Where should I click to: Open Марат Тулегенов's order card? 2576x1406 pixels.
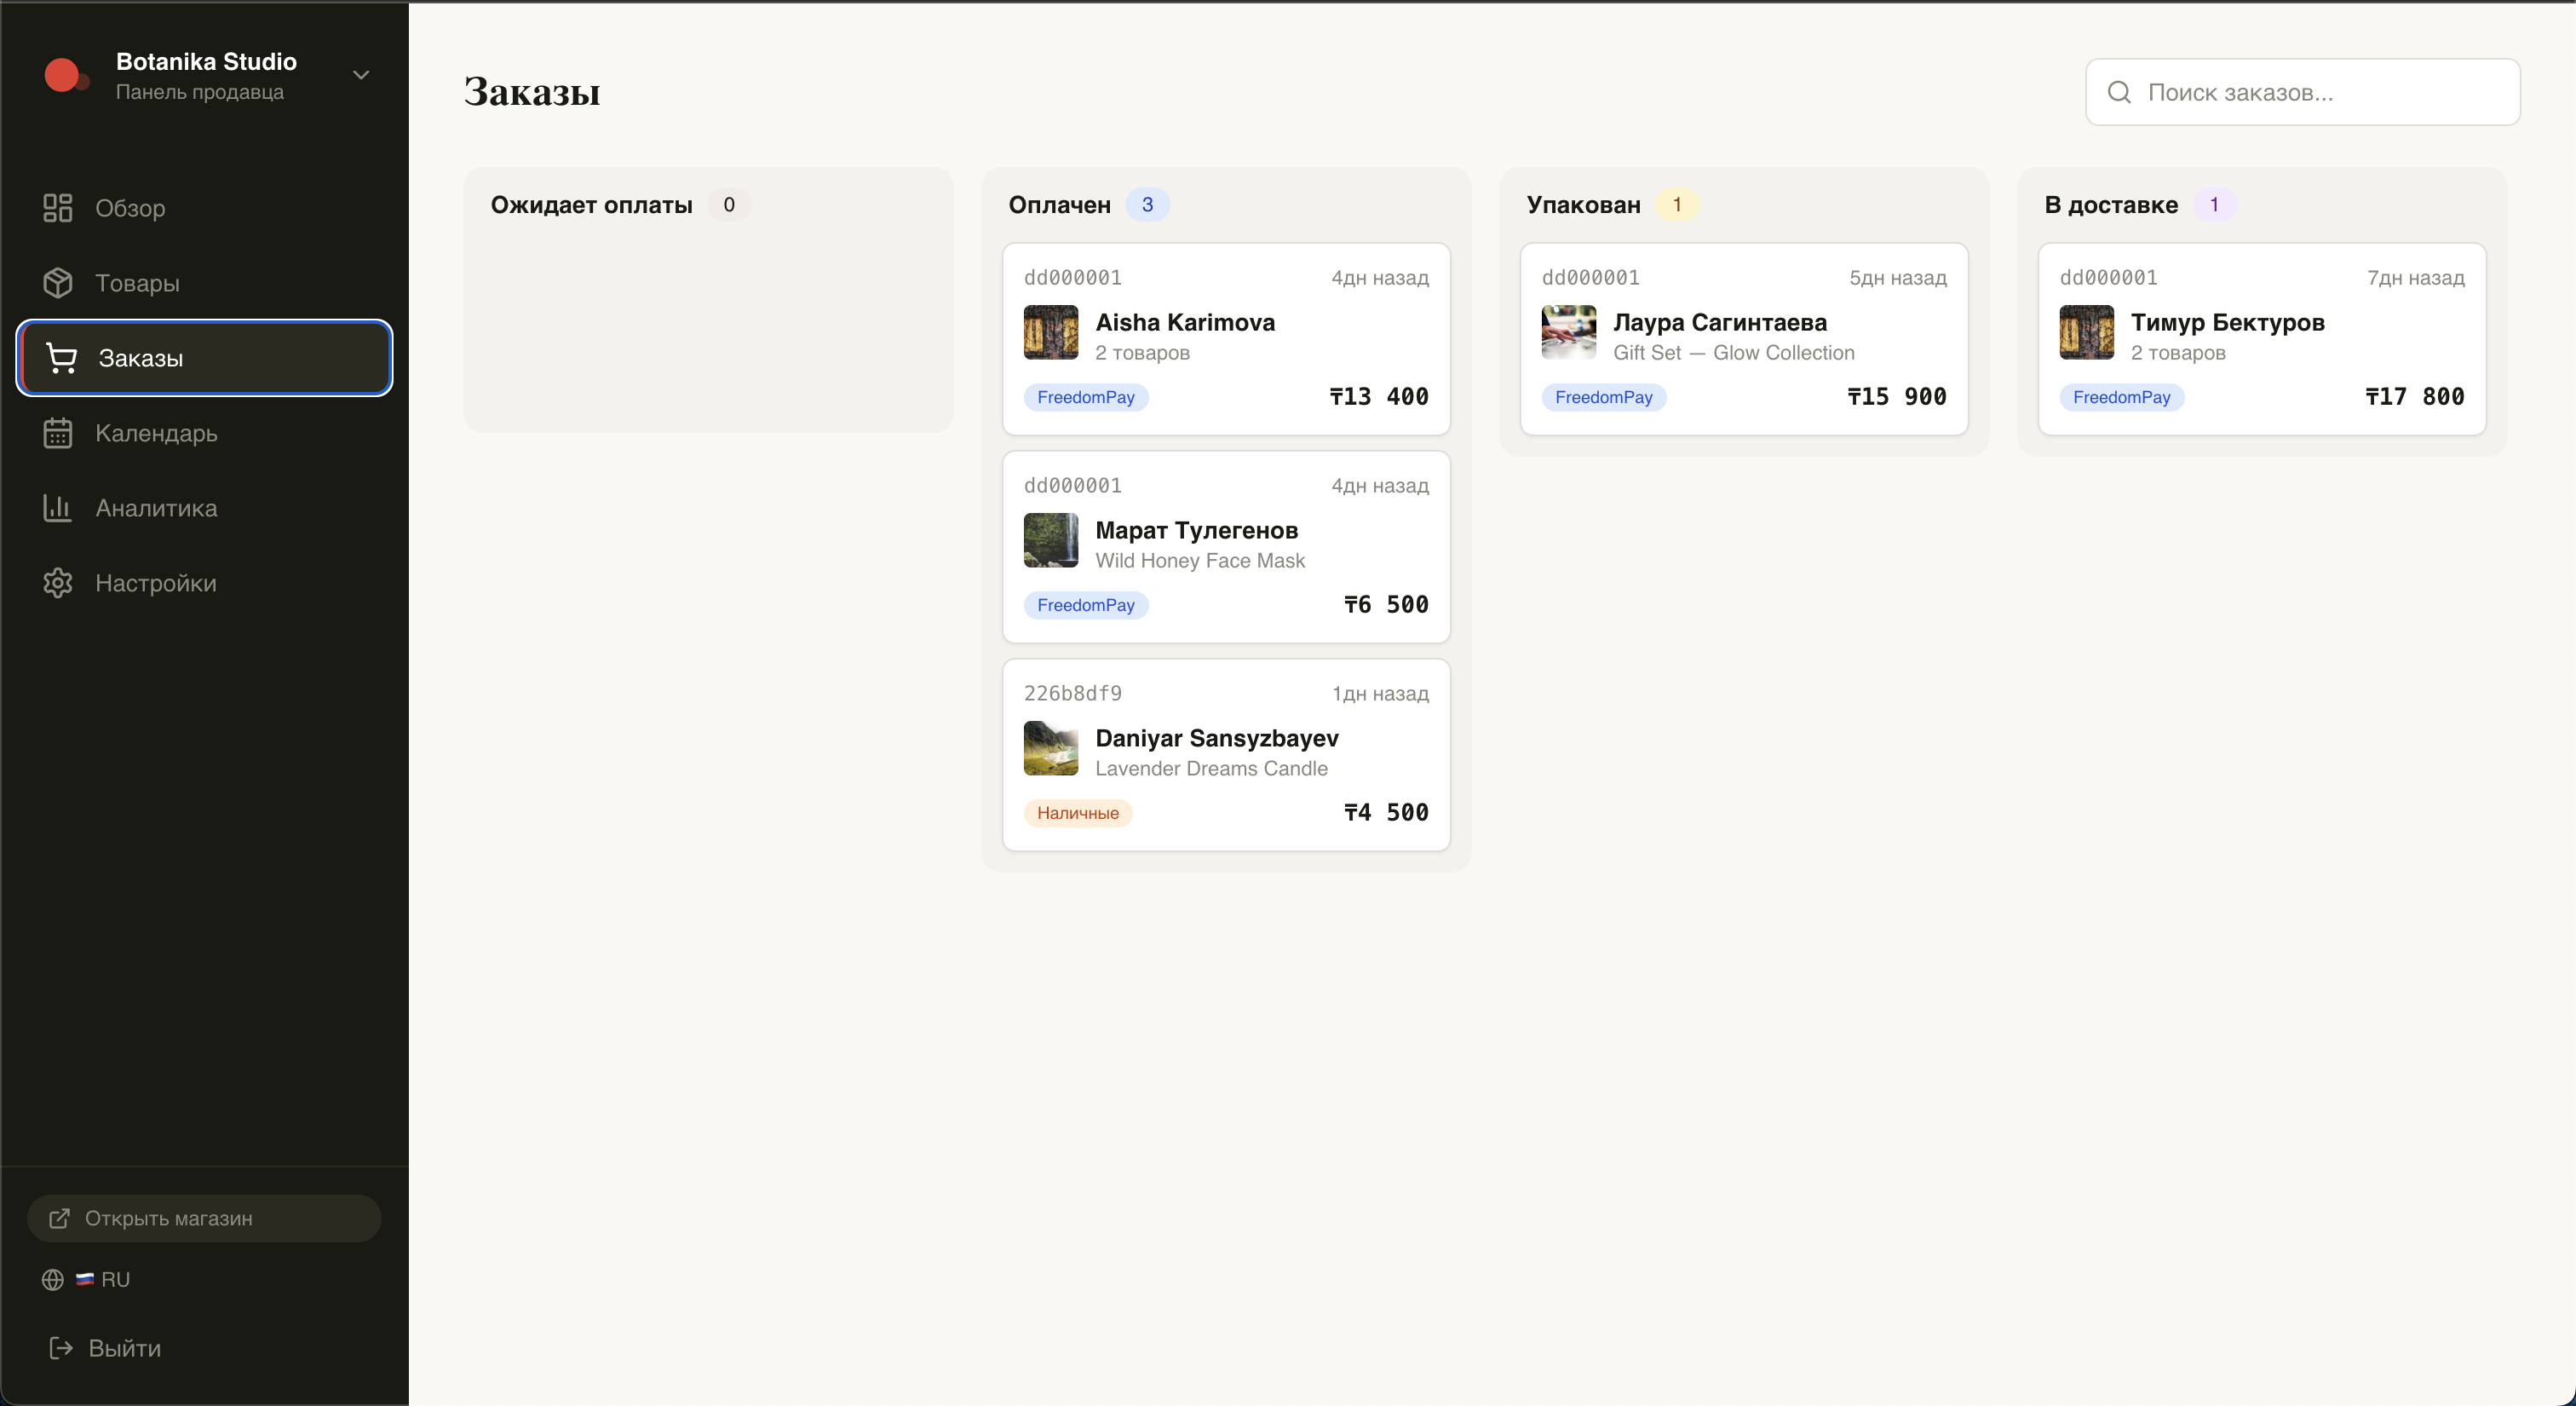click(1226, 547)
